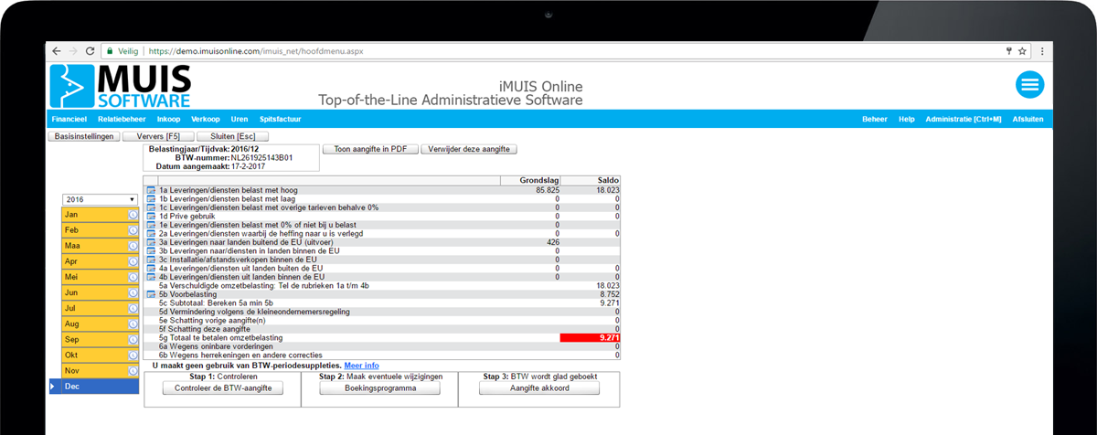Open detail icon for 5b Voorbelasting
This screenshot has width=1097, height=435.
click(151, 294)
